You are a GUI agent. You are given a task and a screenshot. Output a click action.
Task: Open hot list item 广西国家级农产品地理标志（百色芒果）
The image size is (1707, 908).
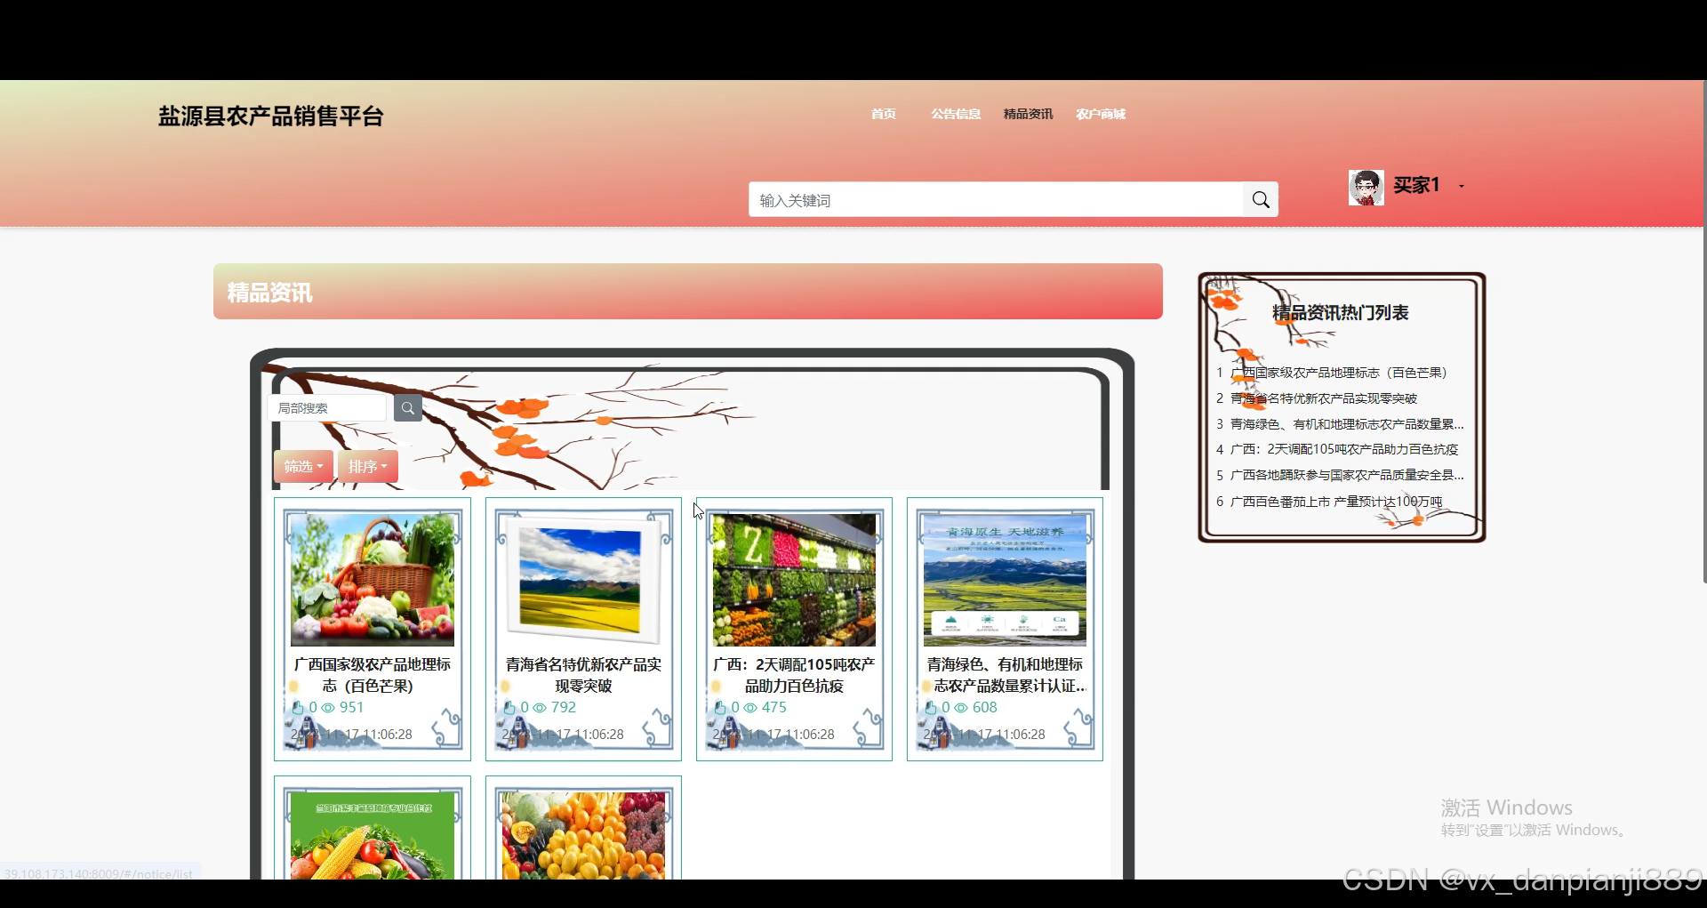pos(1339,373)
